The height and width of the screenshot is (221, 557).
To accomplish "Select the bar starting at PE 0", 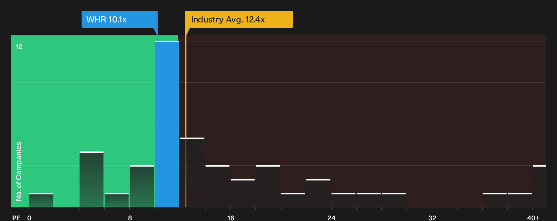I will click(x=41, y=200).
